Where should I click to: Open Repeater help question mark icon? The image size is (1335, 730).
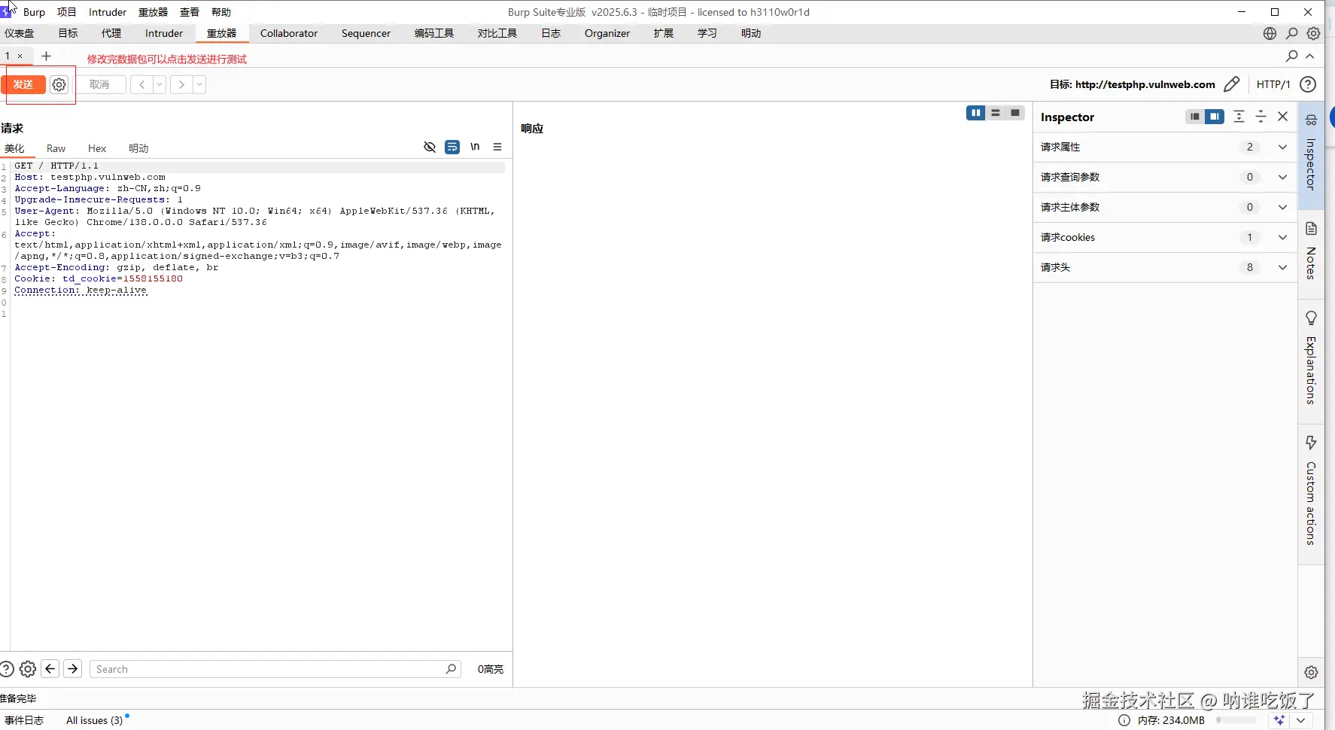pos(1308,84)
